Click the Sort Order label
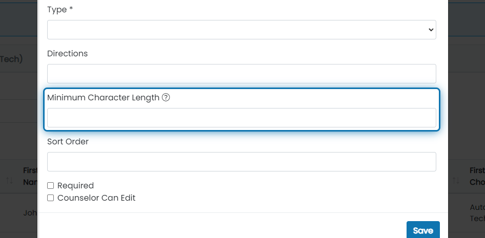 (68, 141)
